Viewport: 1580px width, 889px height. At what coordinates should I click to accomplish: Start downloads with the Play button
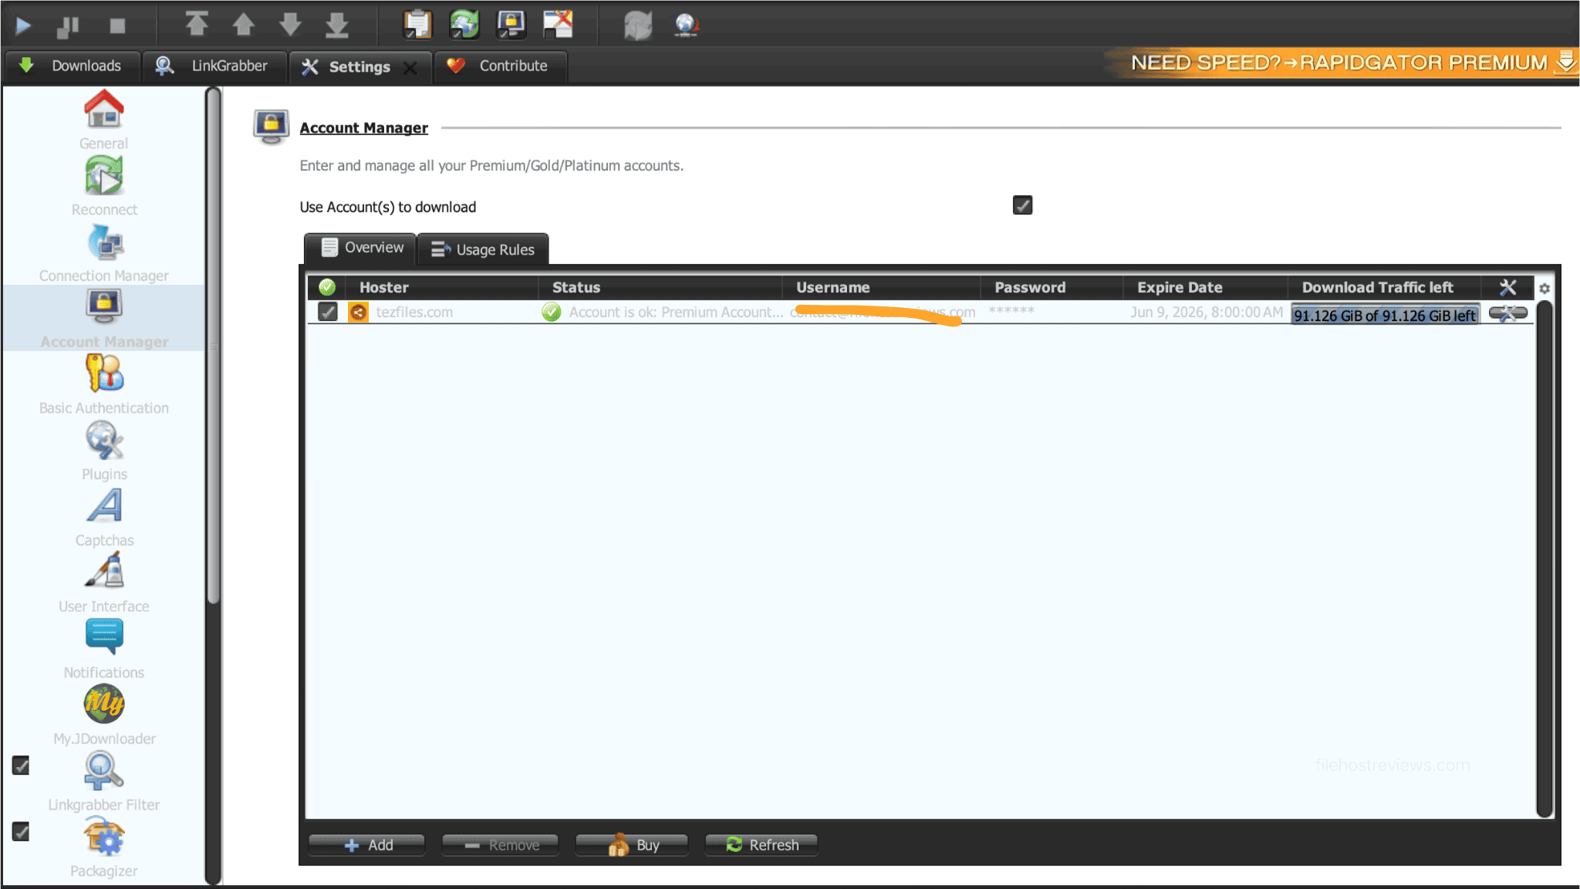pos(23,26)
